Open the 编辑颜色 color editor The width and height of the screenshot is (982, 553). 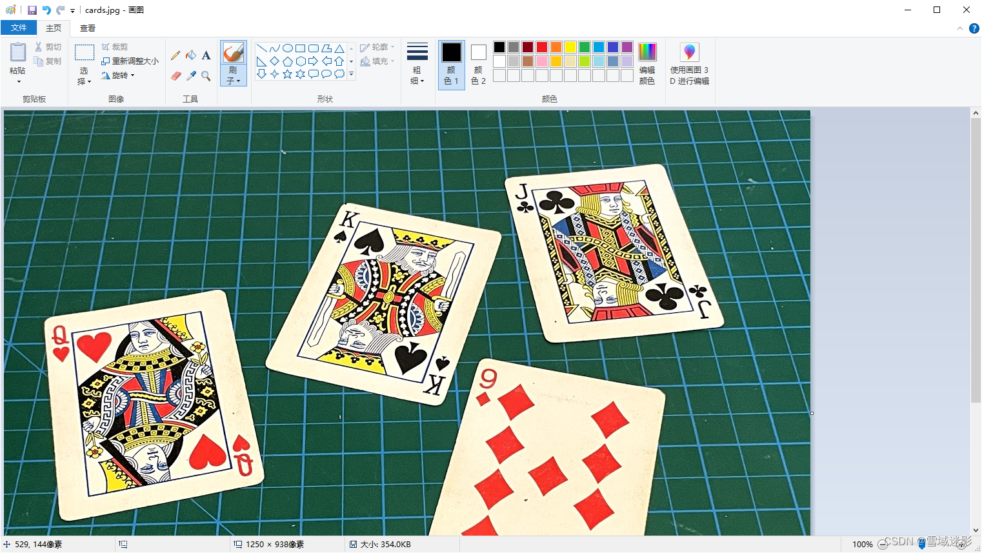[647, 64]
